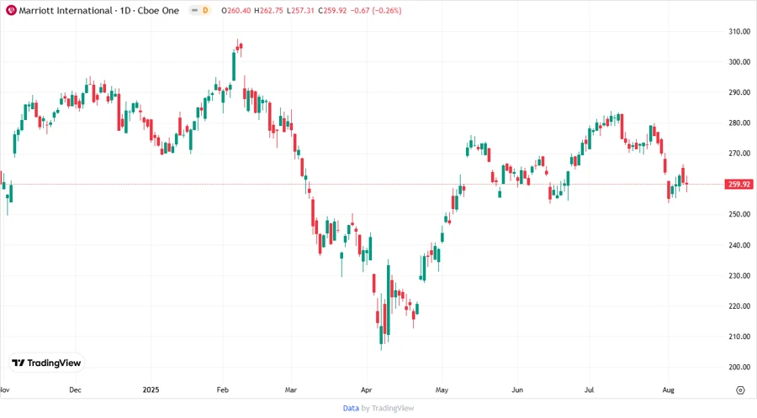Viewport: 757px width, 418px height.
Task: Click the 200.00 price axis label
Action: [739, 367]
